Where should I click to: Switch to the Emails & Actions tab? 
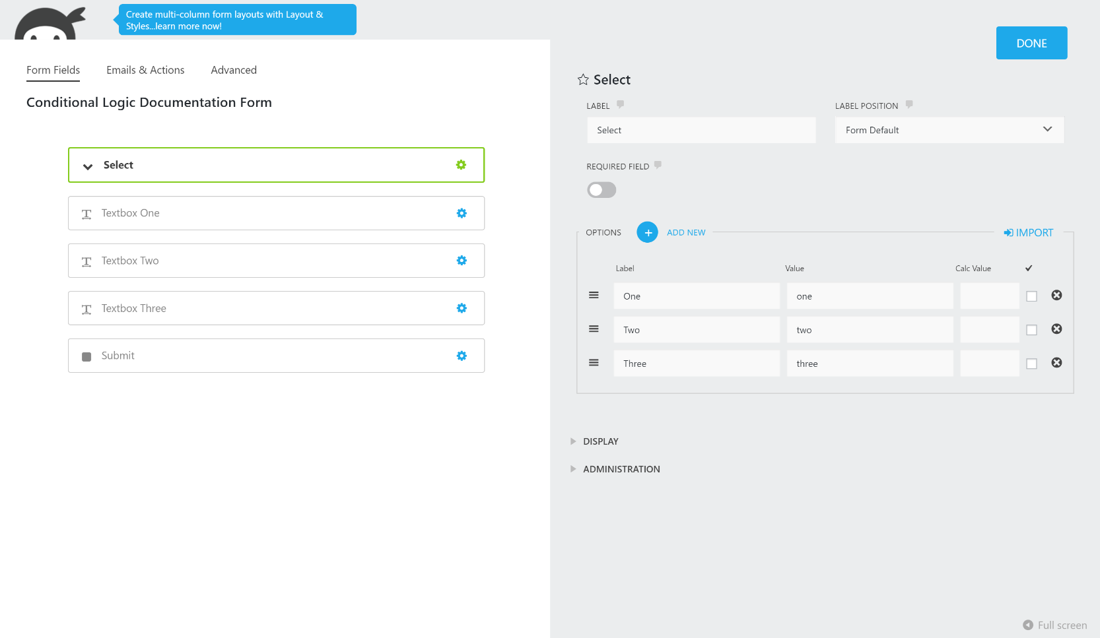tap(145, 70)
